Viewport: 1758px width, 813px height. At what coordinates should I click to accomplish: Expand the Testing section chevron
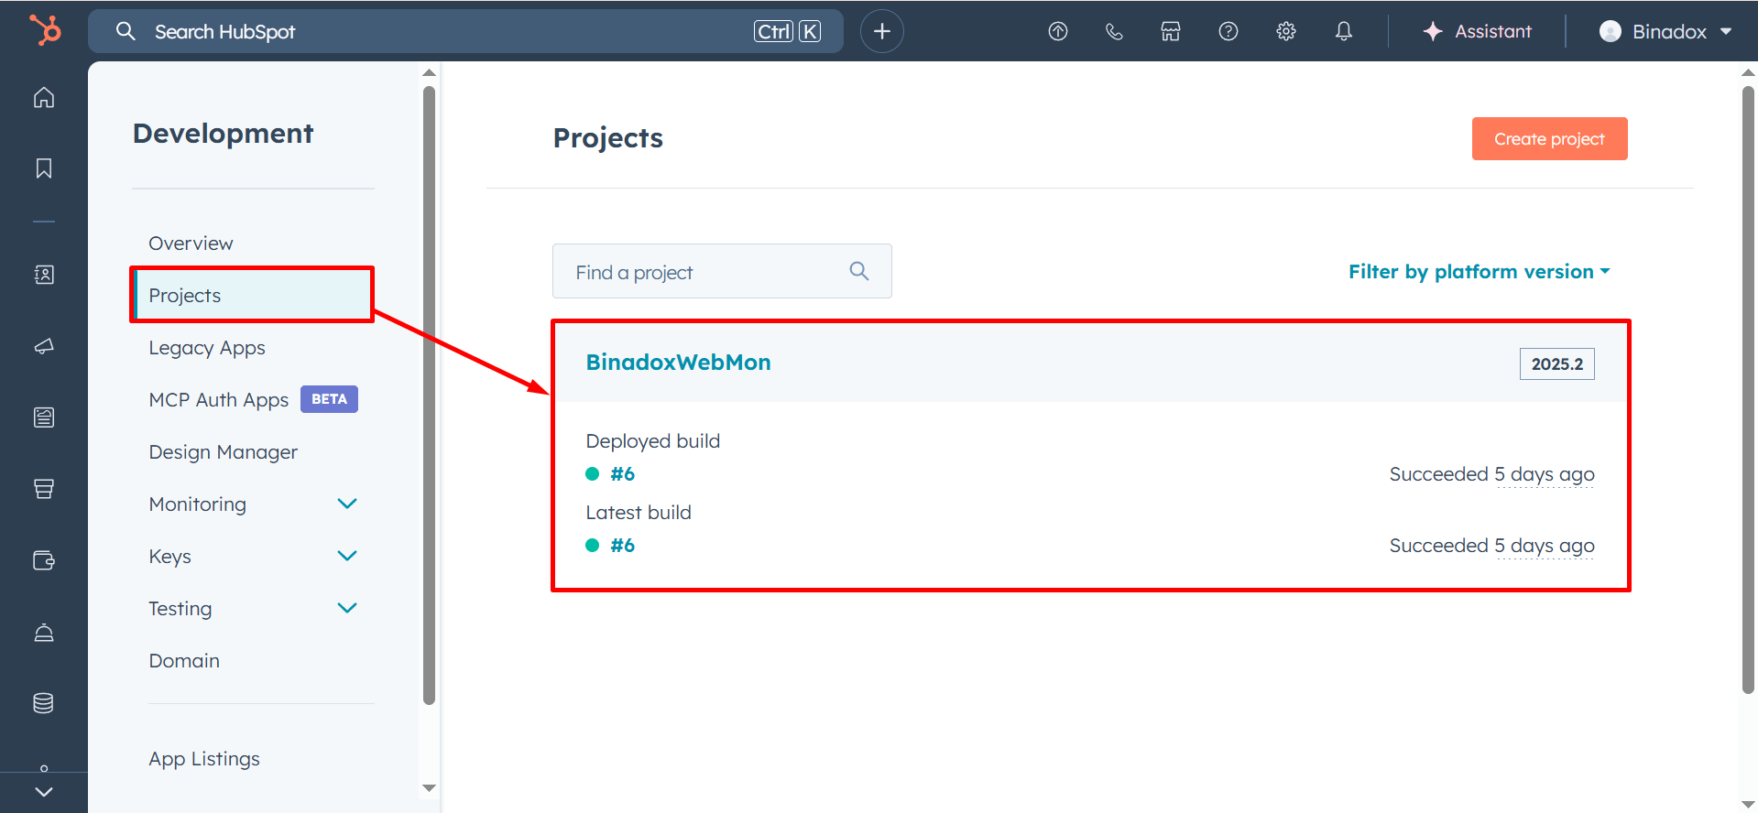pos(347,608)
